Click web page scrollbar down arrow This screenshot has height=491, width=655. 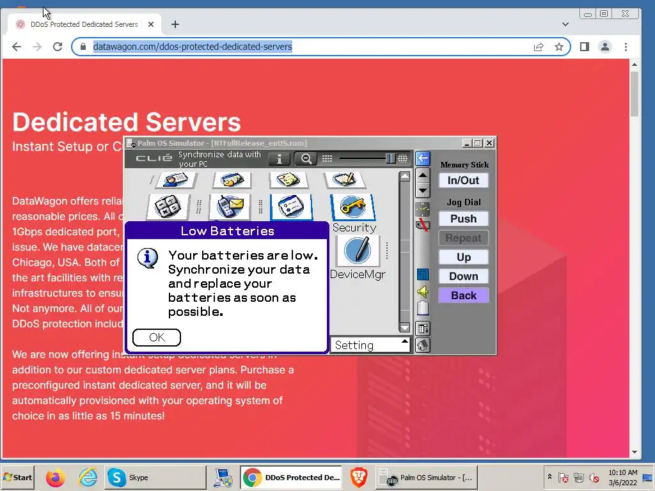635,452
